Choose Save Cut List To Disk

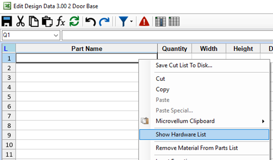[184, 65]
